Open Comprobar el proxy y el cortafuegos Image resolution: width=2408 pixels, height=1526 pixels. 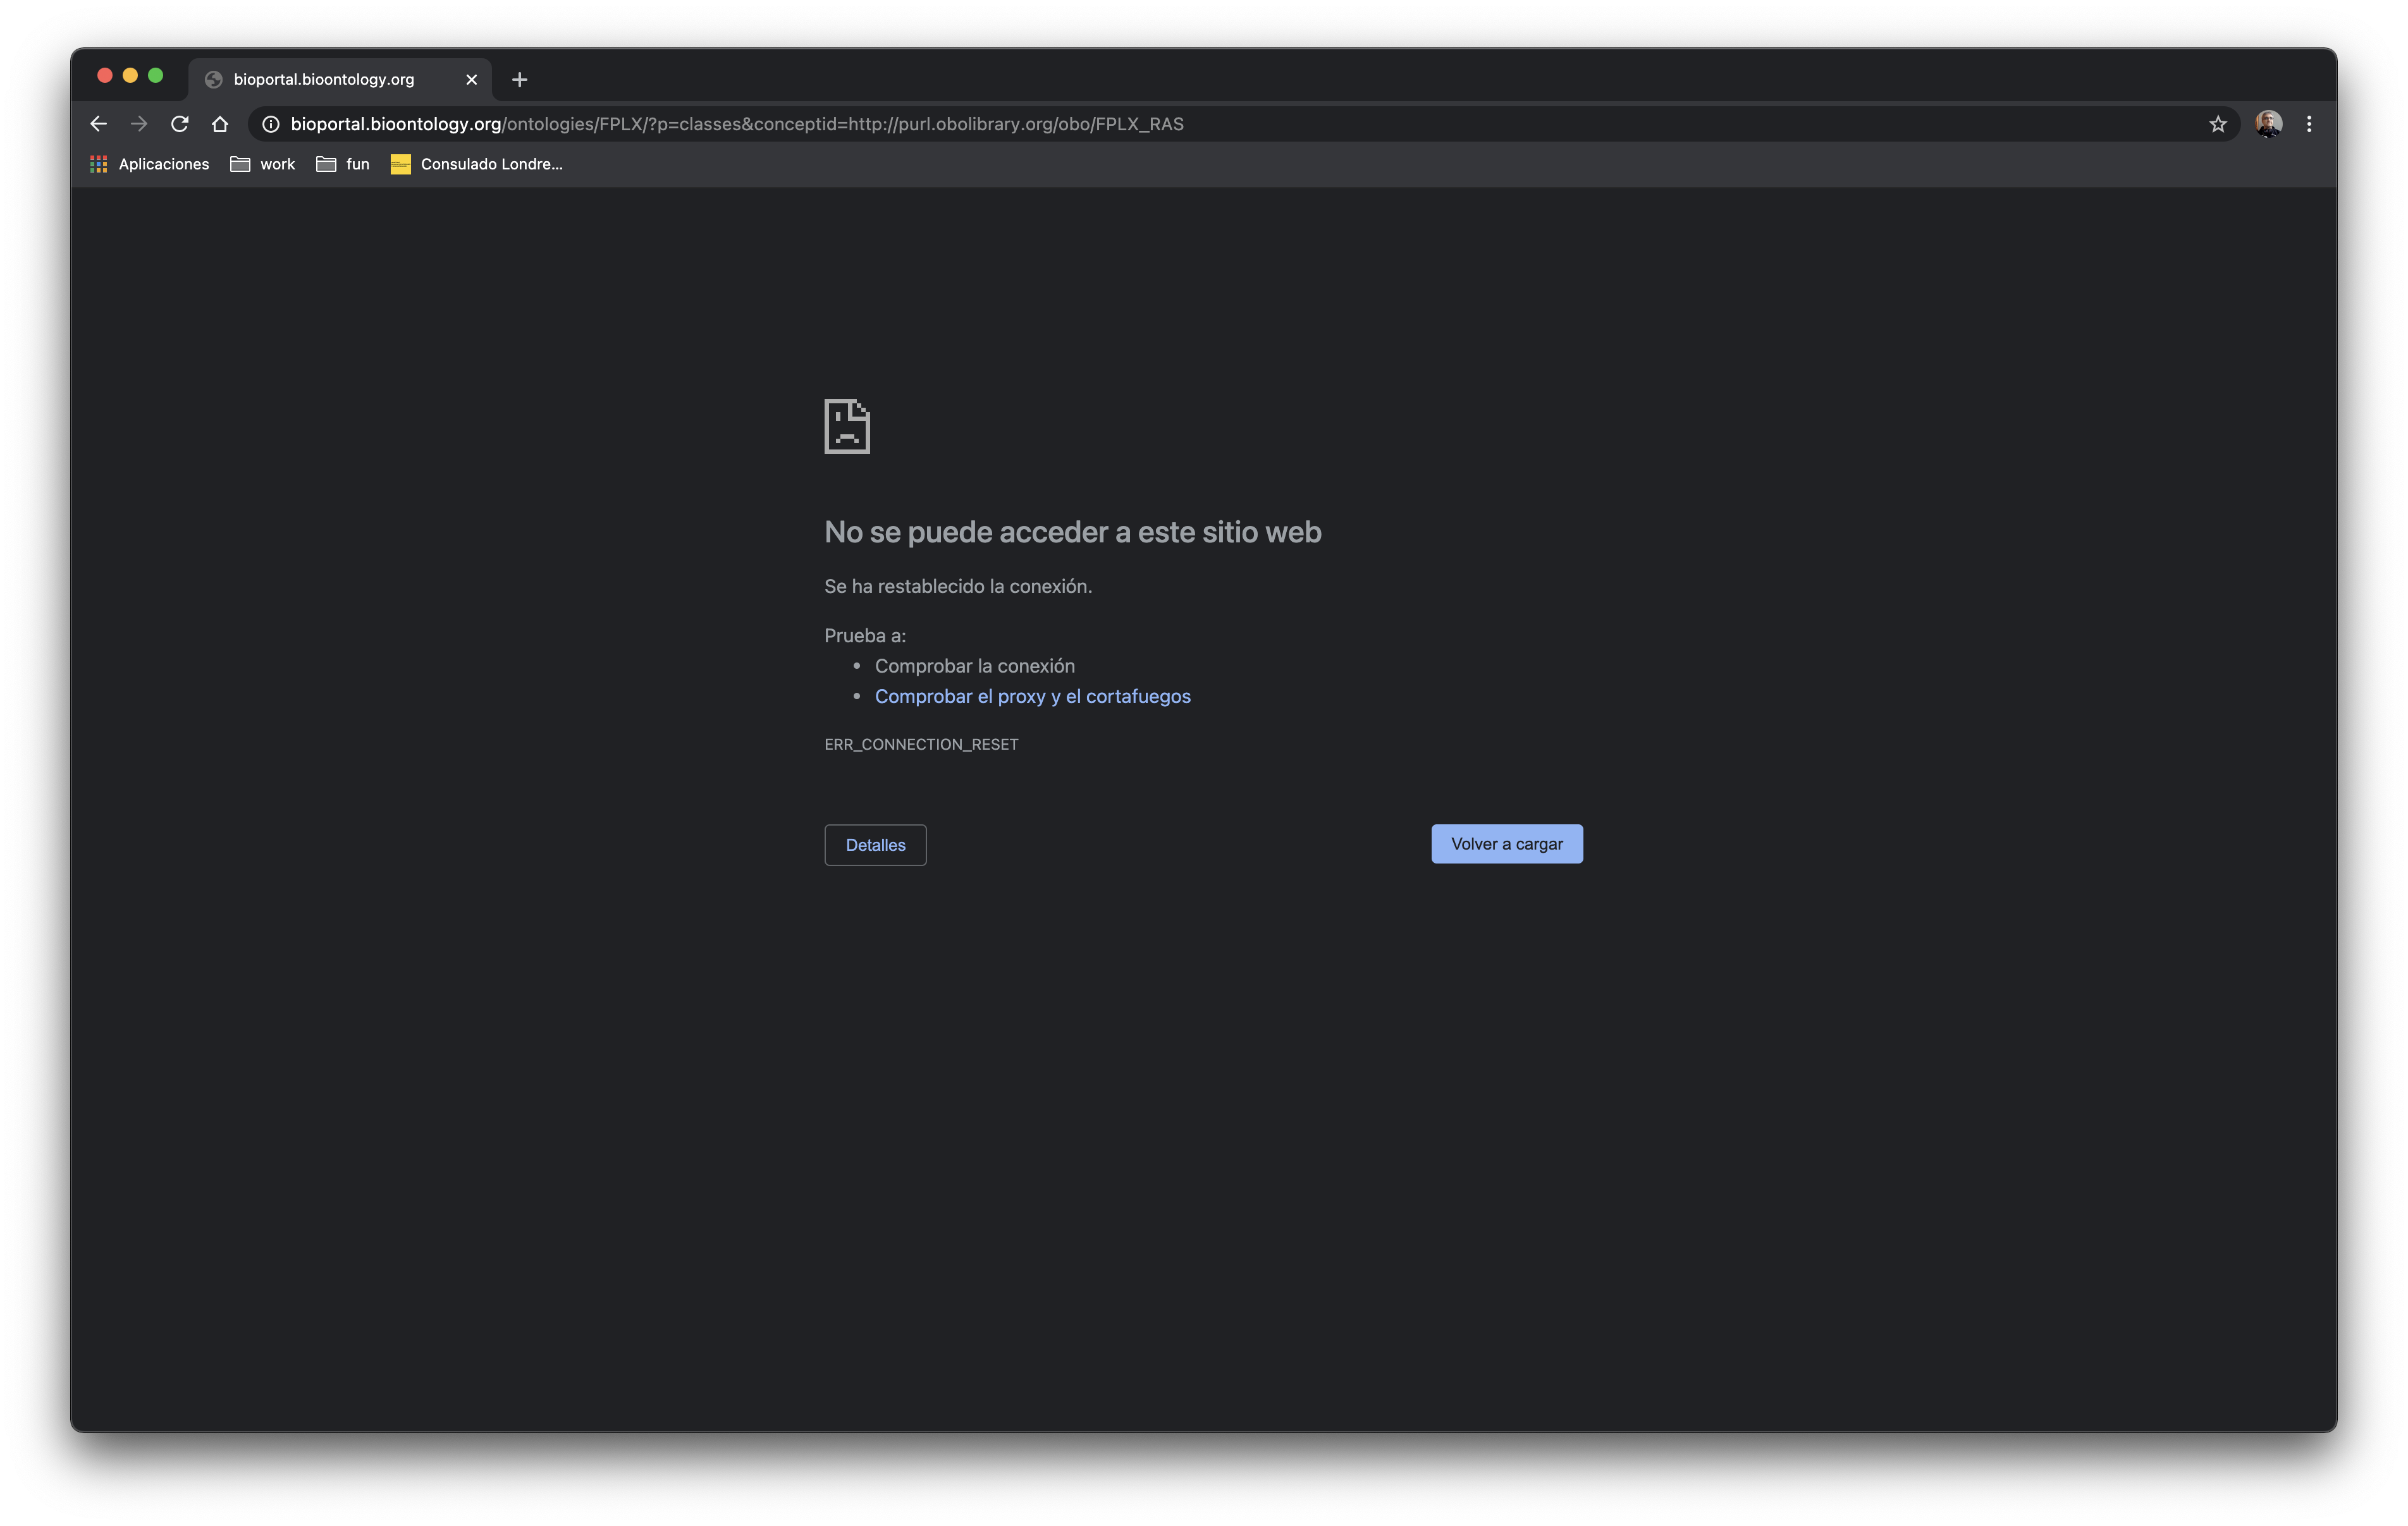[1033, 696]
